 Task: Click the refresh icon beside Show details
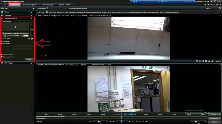tap(32, 39)
